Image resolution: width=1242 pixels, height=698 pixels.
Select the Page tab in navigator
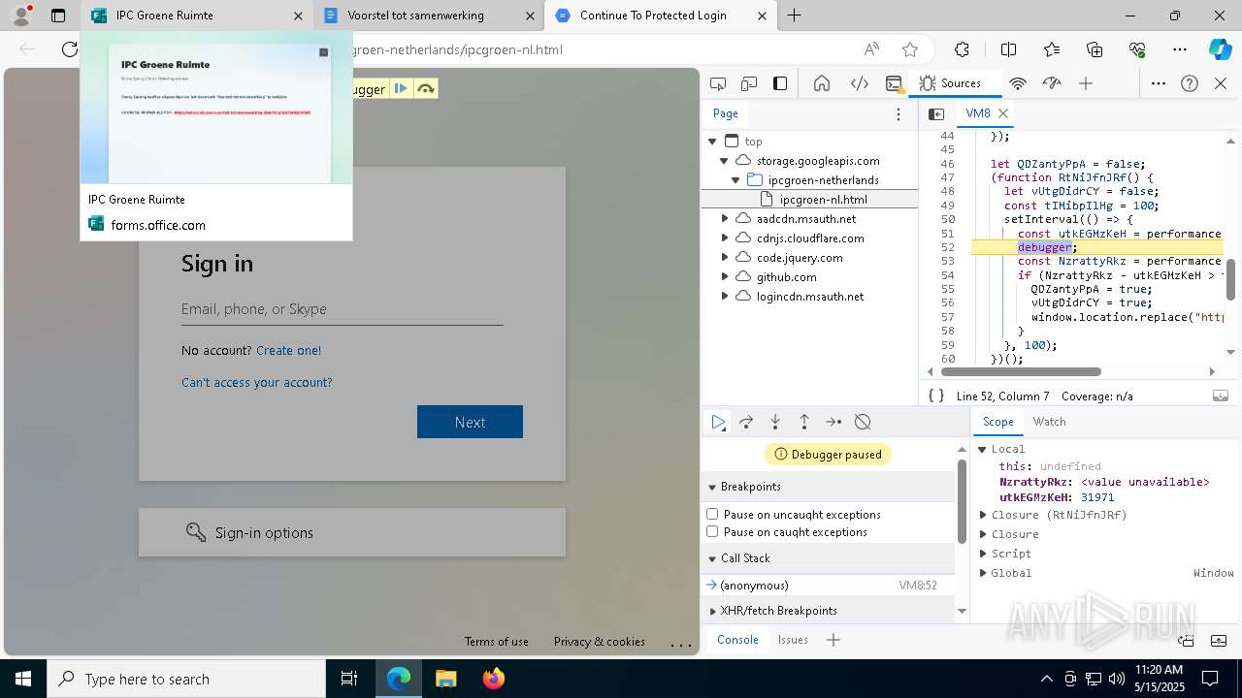(726, 113)
